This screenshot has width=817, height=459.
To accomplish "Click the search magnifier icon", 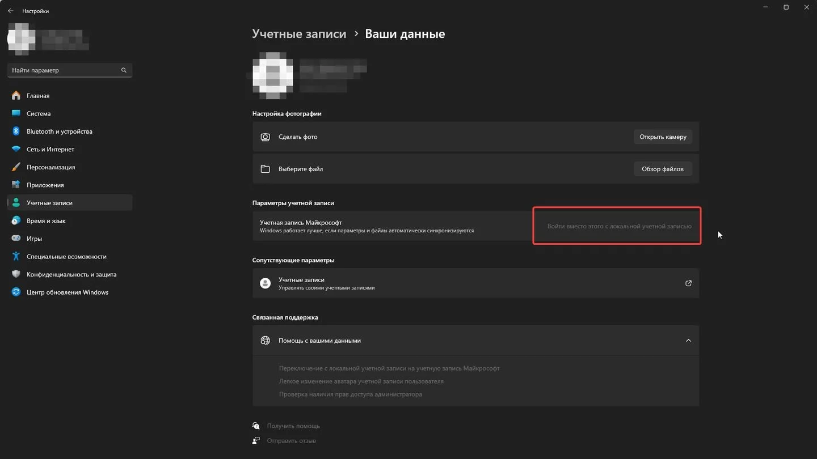I will tap(124, 70).
